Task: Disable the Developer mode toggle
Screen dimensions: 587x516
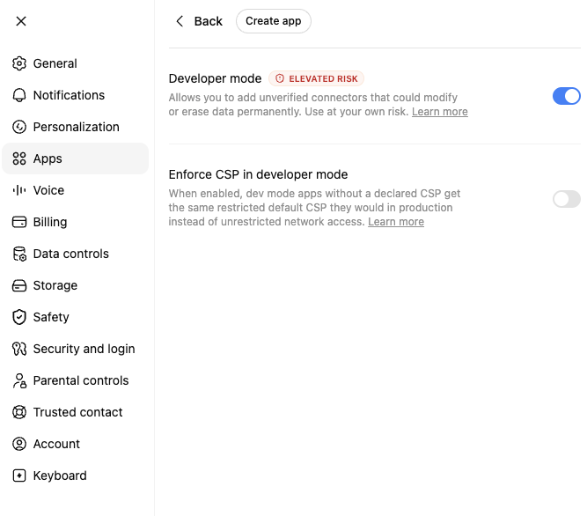Action: (x=567, y=96)
